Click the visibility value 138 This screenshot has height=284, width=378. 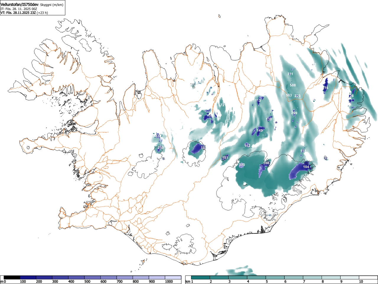coord(269,119)
